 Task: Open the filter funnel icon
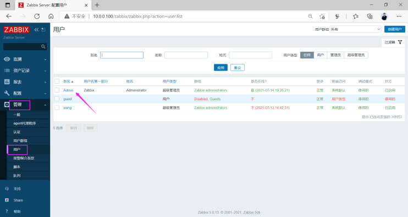pos(400,42)
